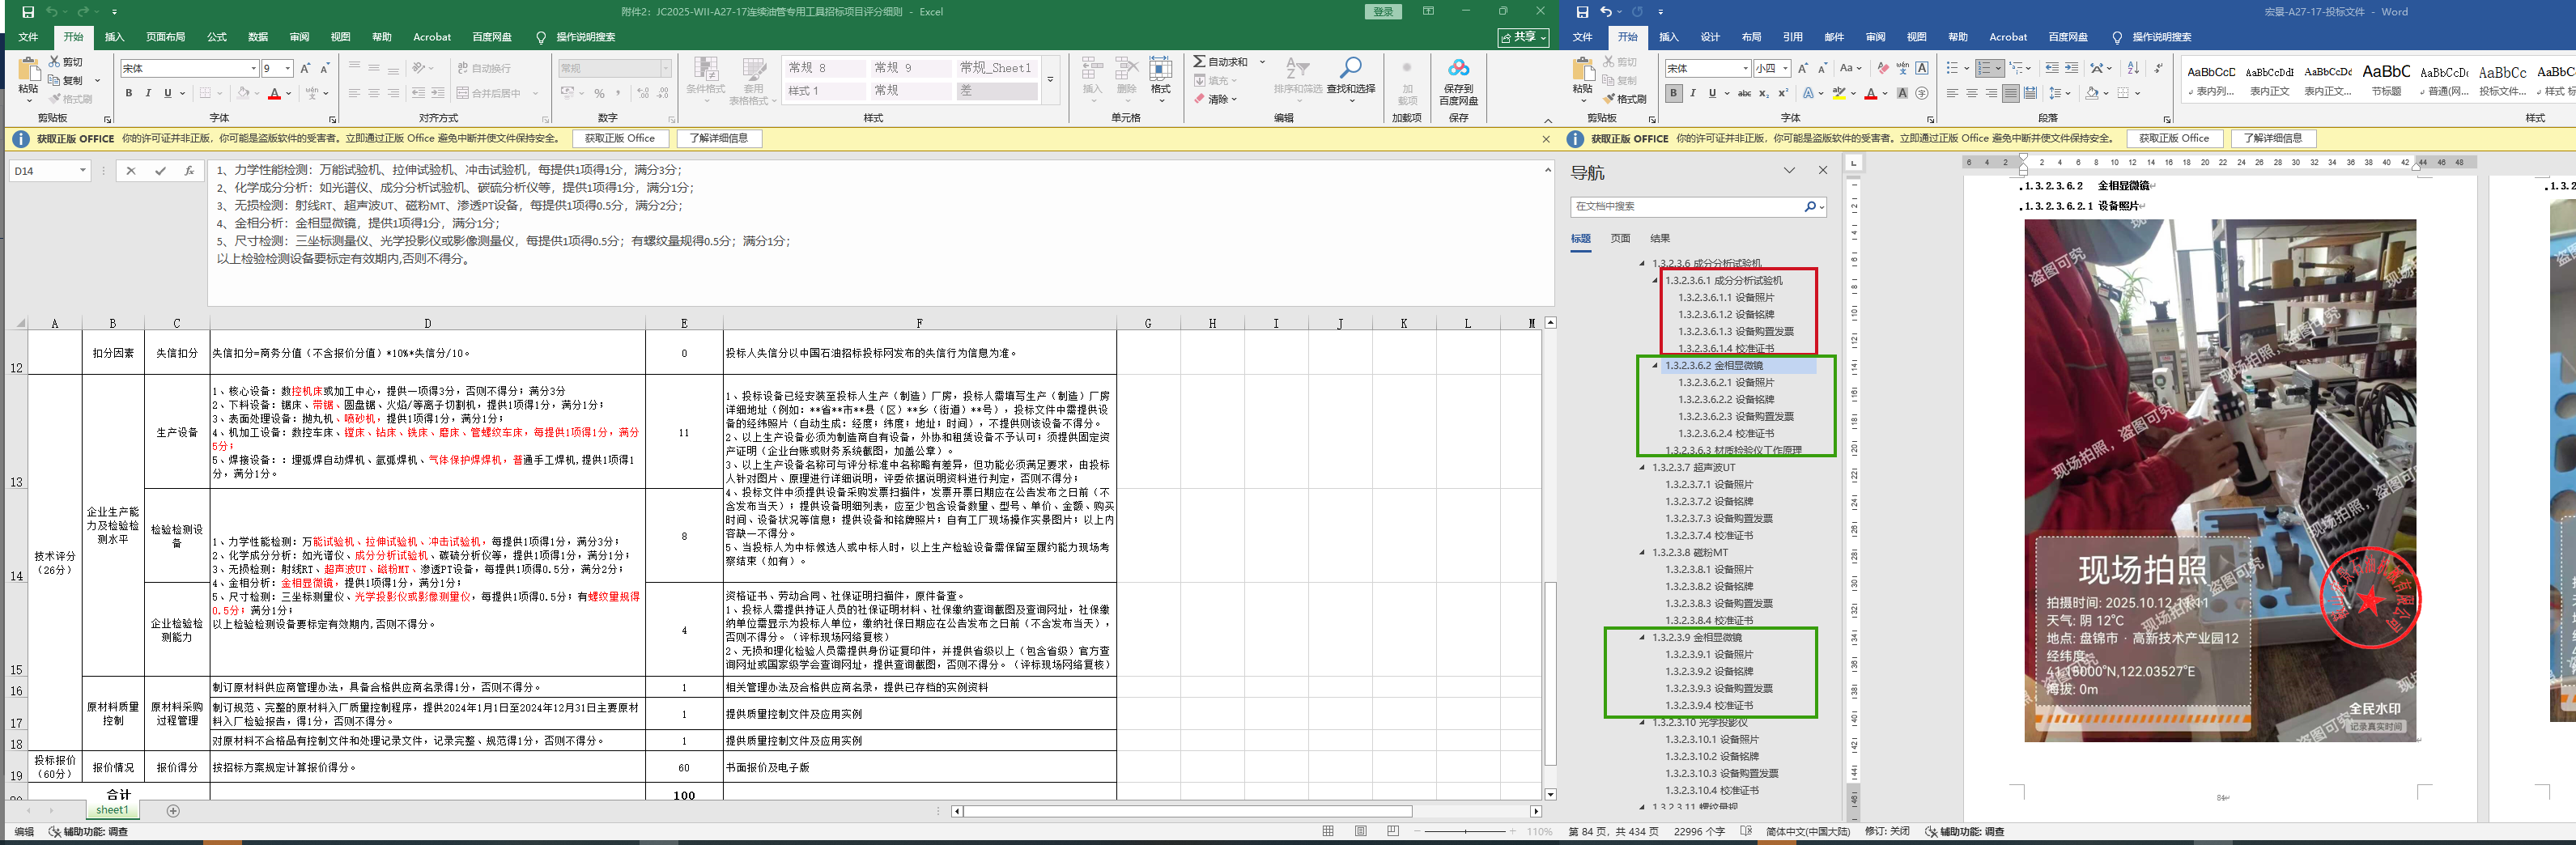Click Excel Name Box showing D14
2576x845 pixels.
pos(50,171)
